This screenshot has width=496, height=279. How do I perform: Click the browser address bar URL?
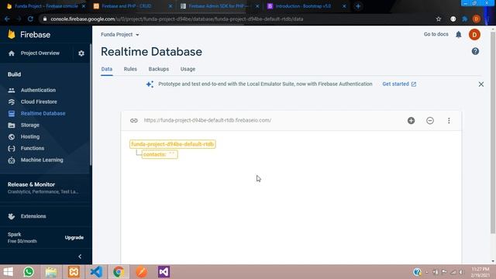point(177,19)
